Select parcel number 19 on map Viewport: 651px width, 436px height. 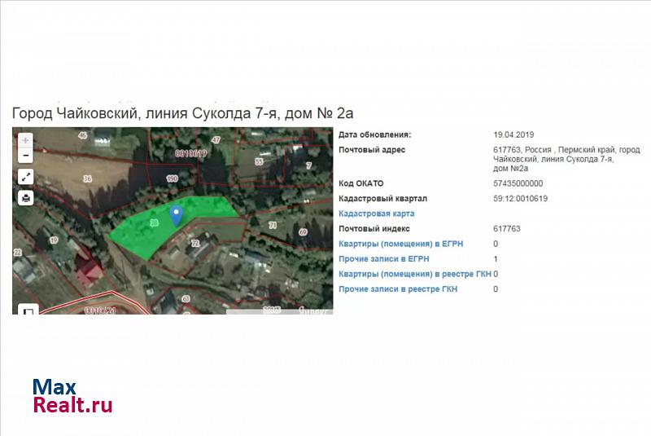pos(54,240)
